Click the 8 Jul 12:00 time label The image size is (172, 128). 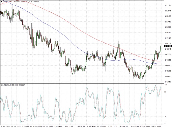(x=69, y=126)
